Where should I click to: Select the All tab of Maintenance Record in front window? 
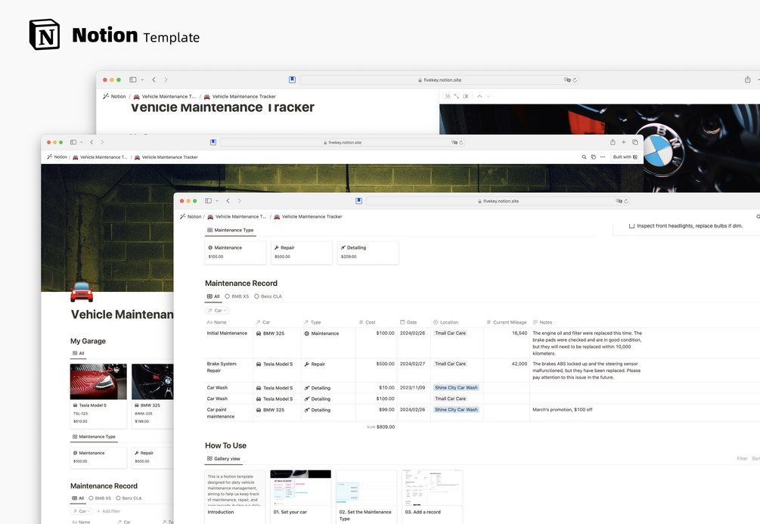(213, 296)
